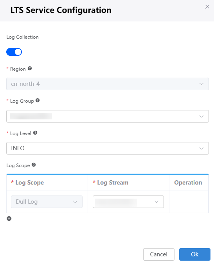Click the Log Scope help icon

click(34, 165)
